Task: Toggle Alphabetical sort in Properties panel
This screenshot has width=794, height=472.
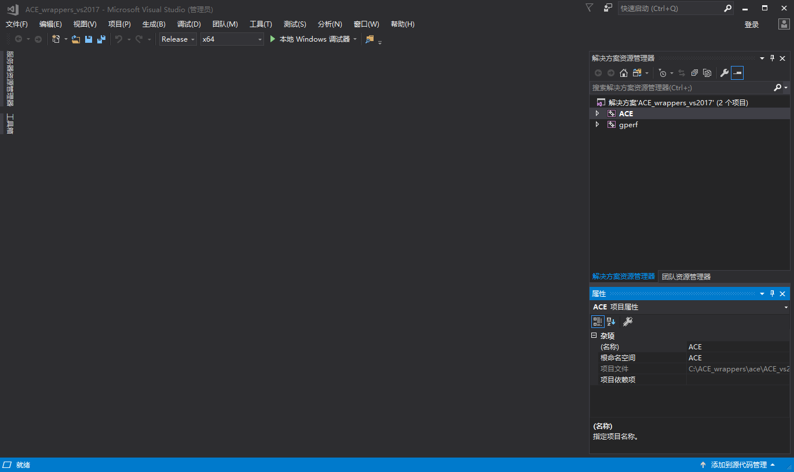Action: (x=611, y=322)
